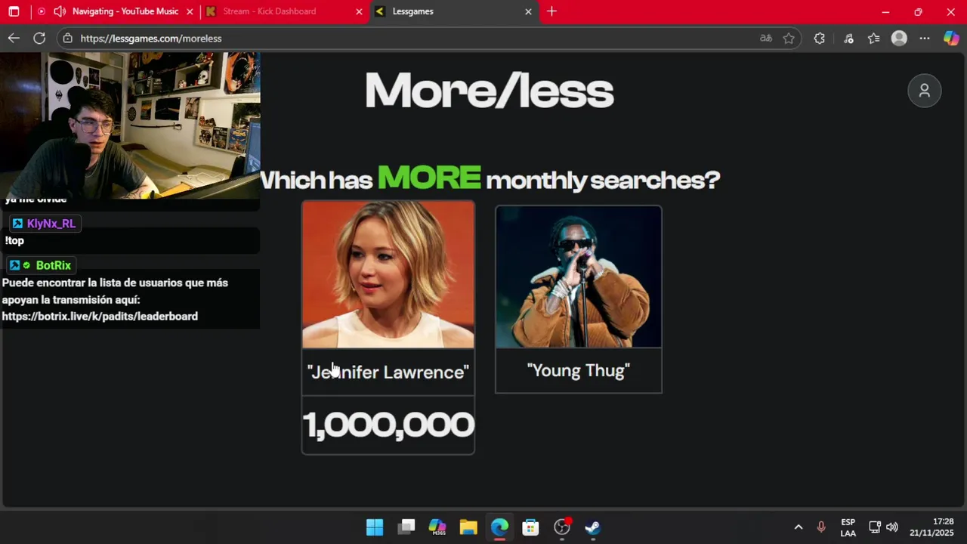The width and height of the screenshot is (967, 544).
Task: Click the More/less game title
Action: 490,91
